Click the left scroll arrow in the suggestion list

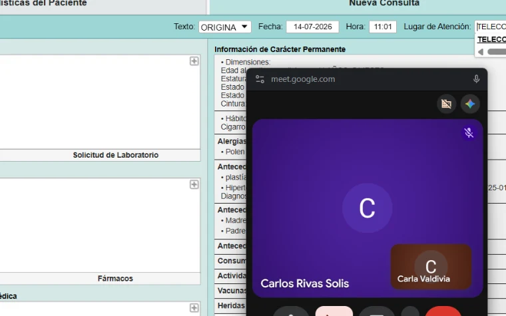481,52
